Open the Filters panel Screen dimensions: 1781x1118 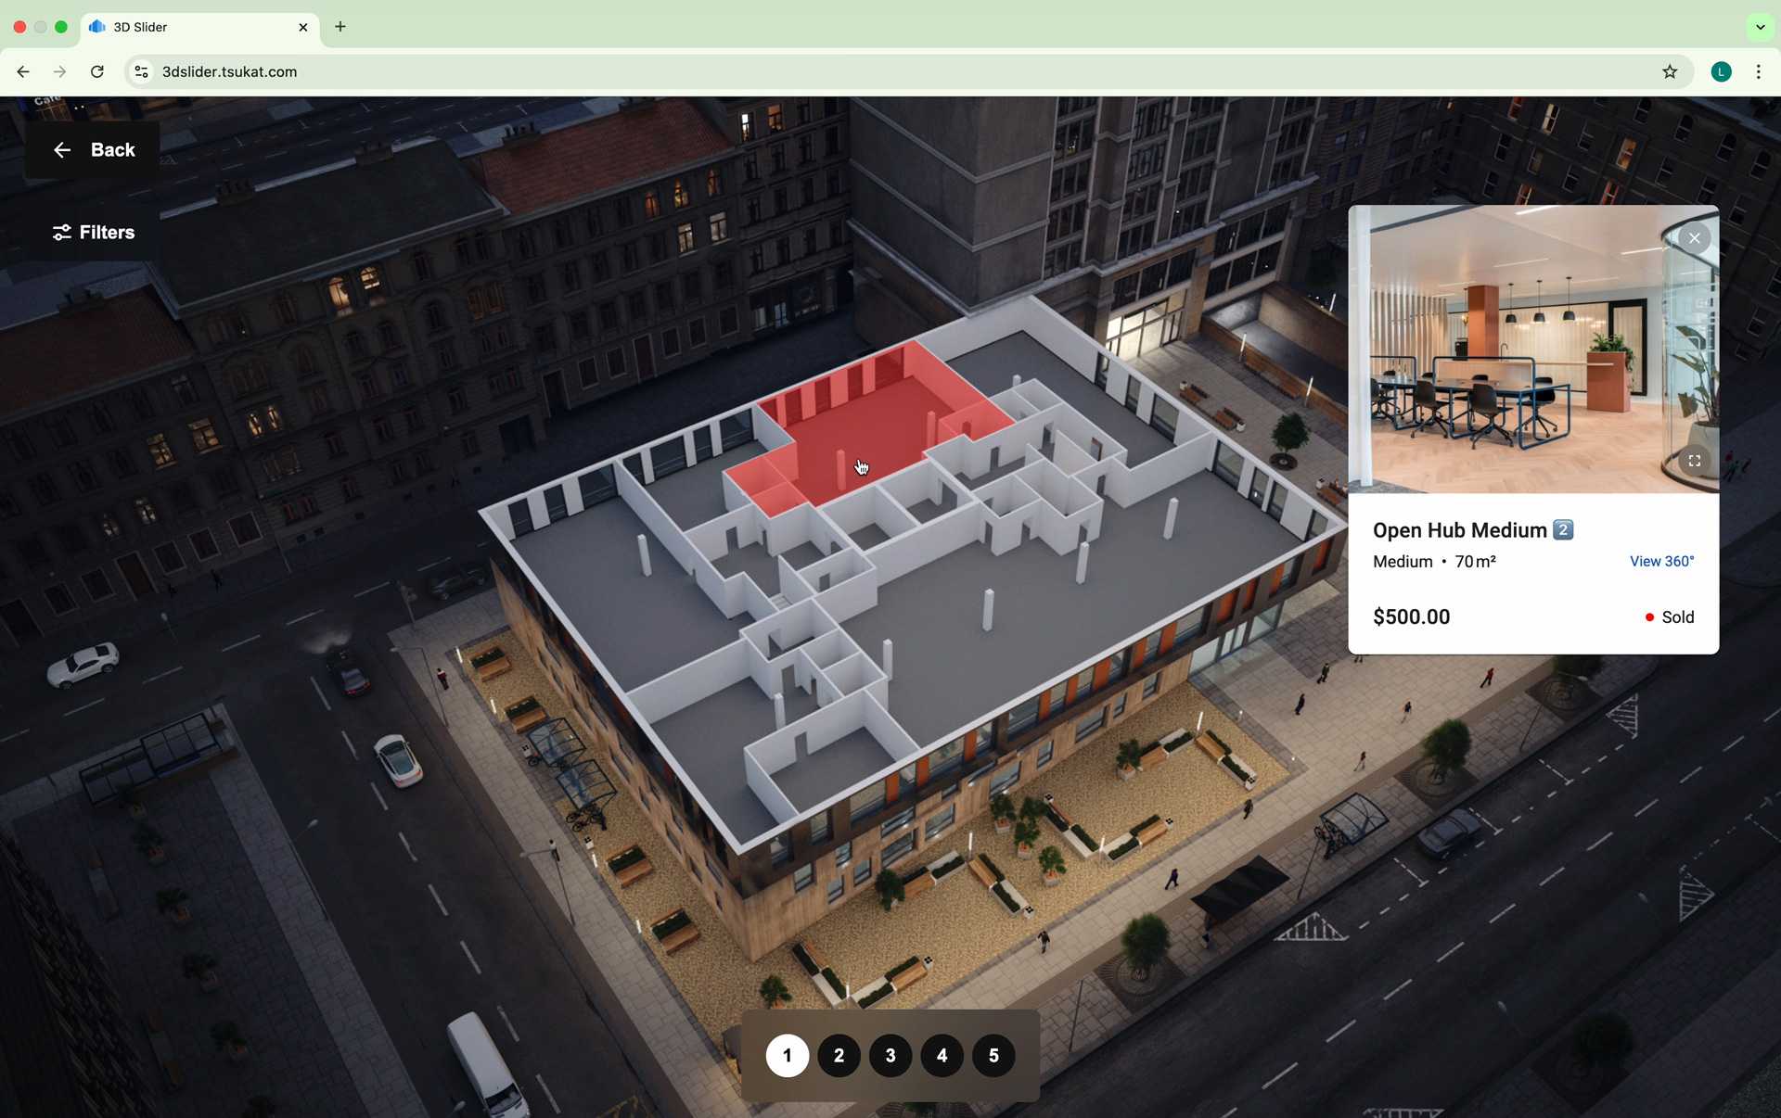(92, 233)
